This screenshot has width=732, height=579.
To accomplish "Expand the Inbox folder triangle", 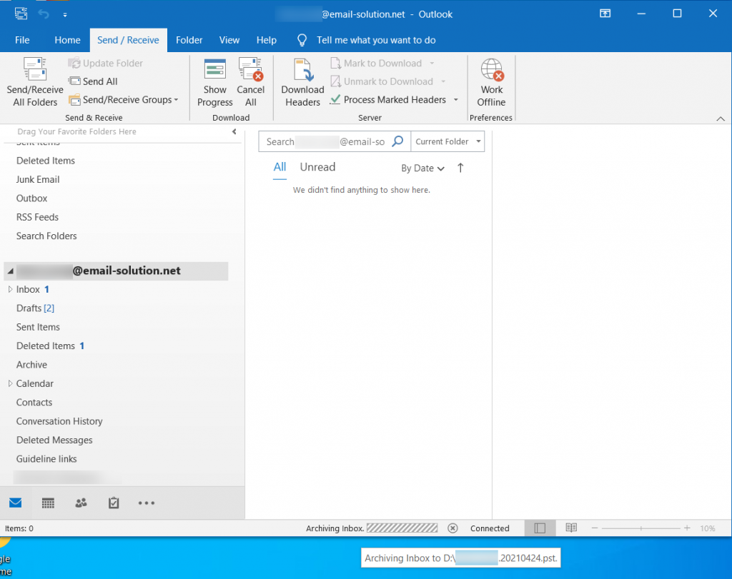I will pos(10,290).
